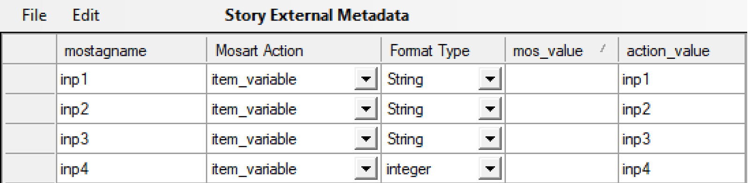Click the Format Type column header
Viewport: 750px width, 183px height.
(x=443, y=50)
